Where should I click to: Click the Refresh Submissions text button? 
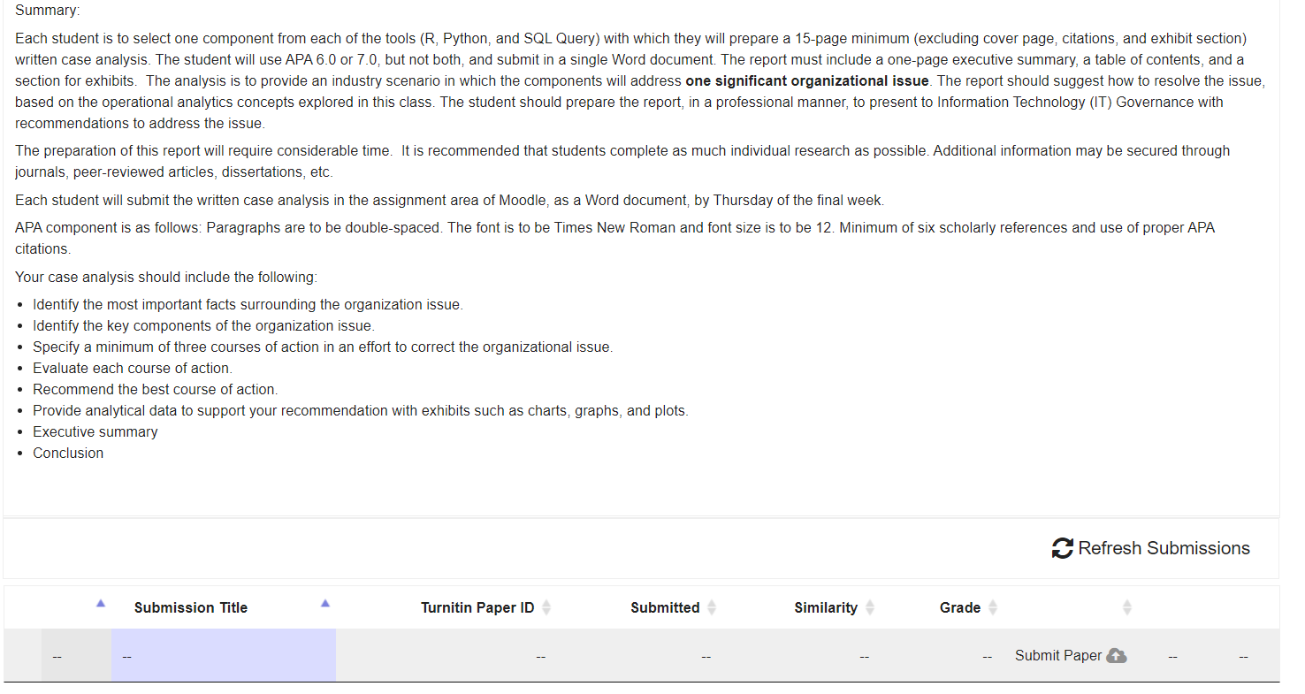click(1164, 548)
